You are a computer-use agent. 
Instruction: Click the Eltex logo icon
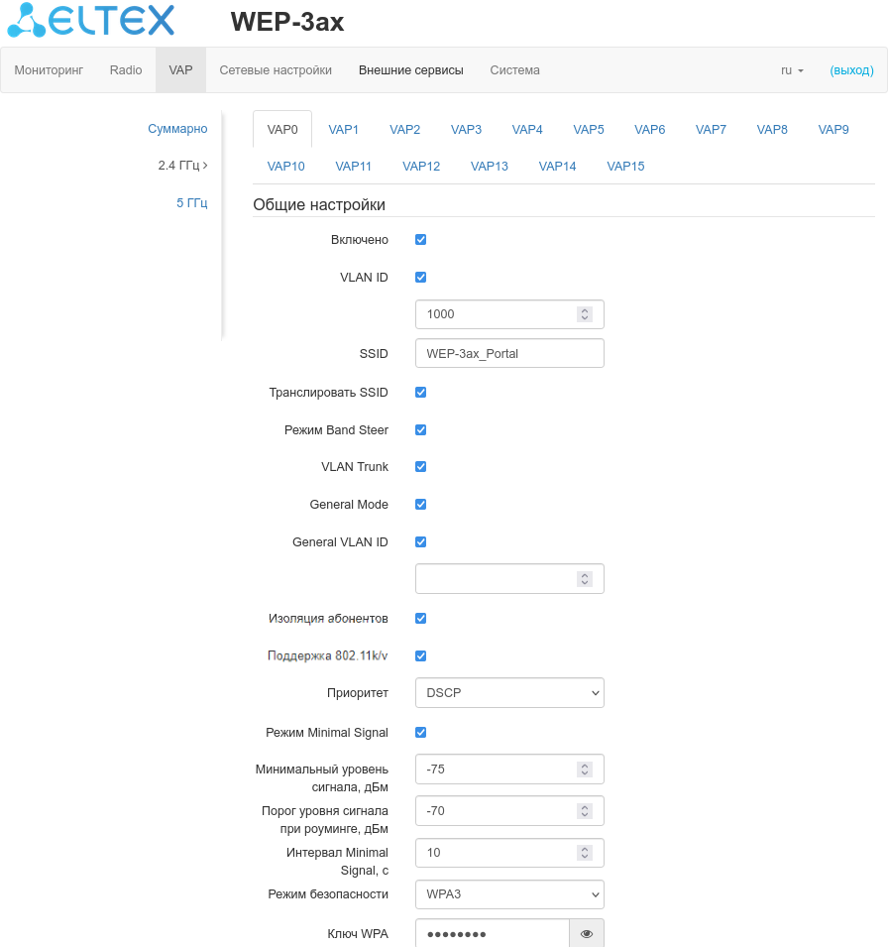tap(28, 22)
